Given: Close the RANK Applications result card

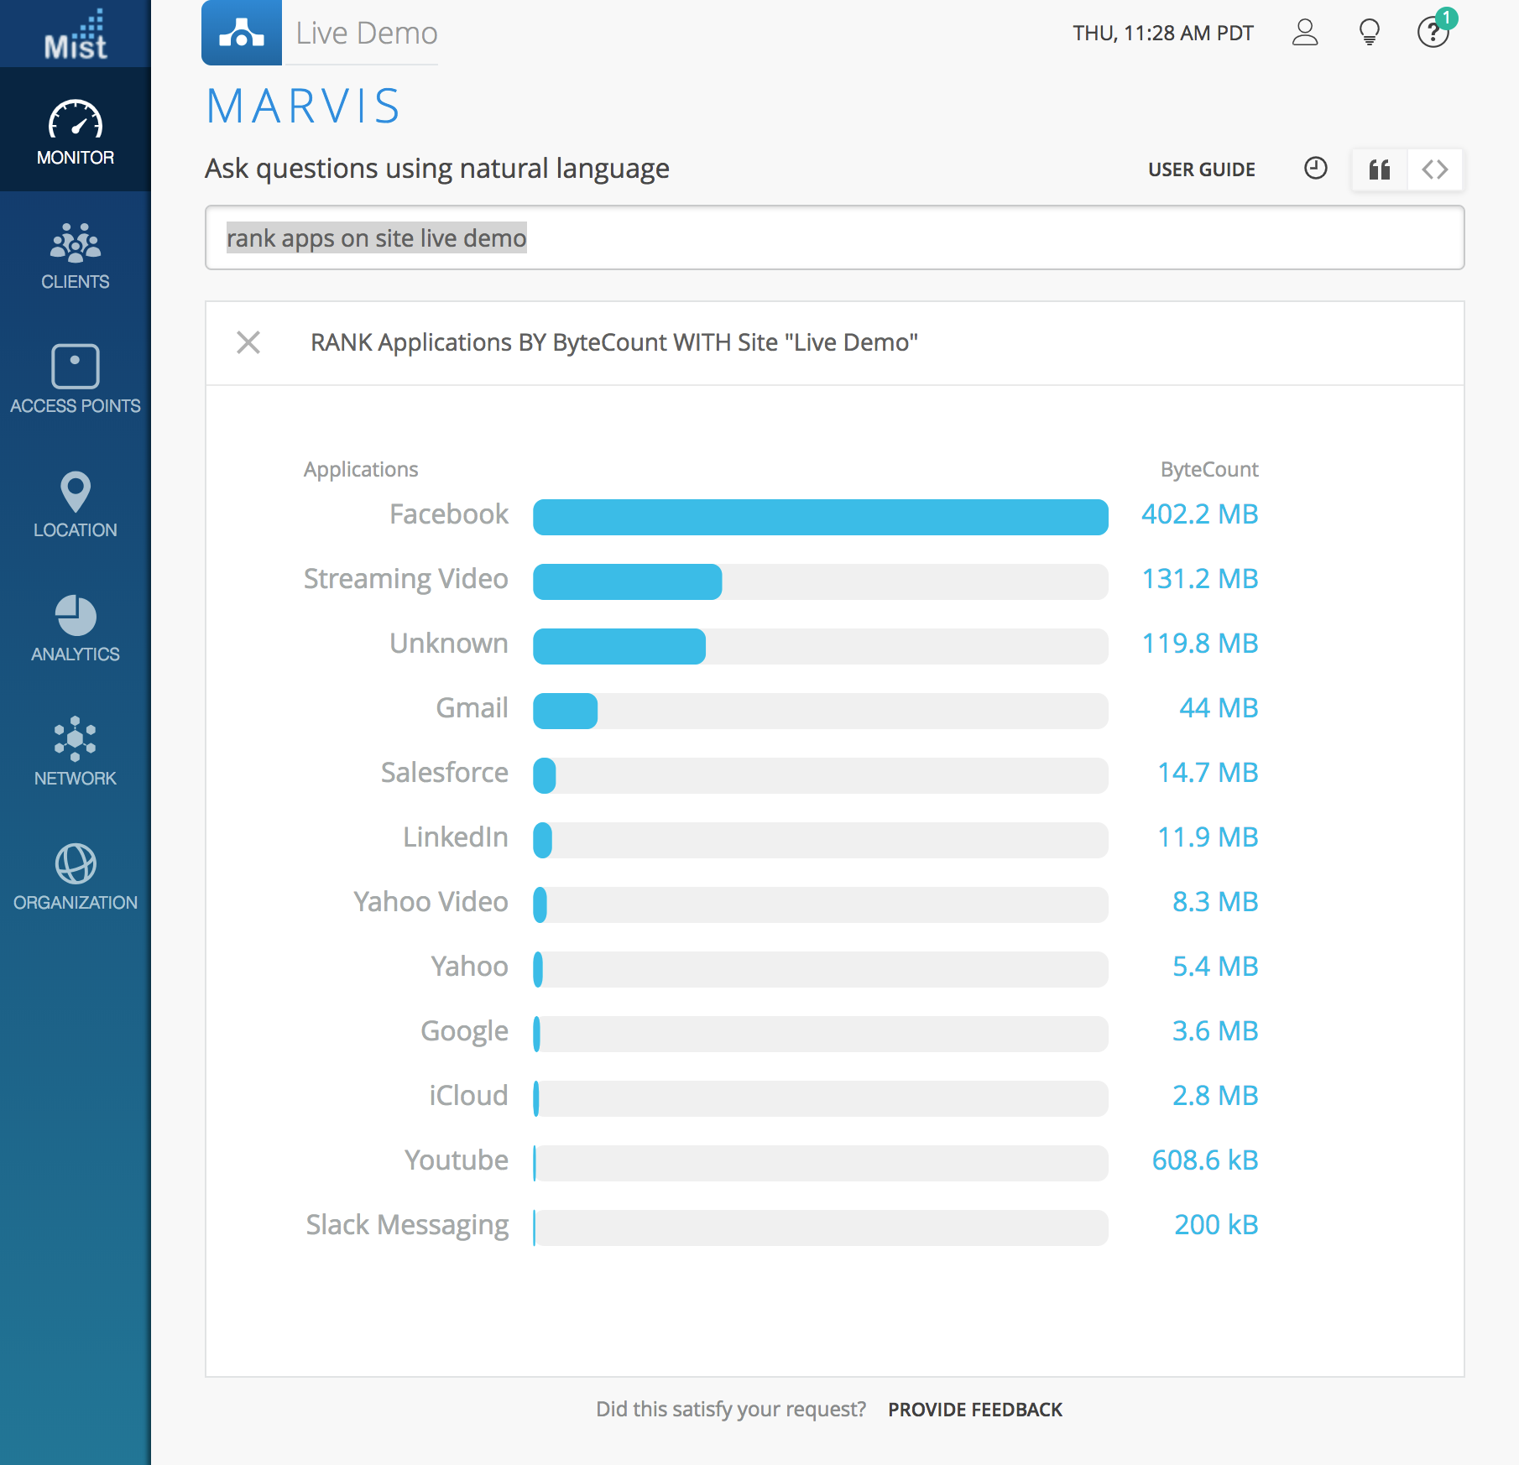Looking at the screenshot, I should [248, 342].
